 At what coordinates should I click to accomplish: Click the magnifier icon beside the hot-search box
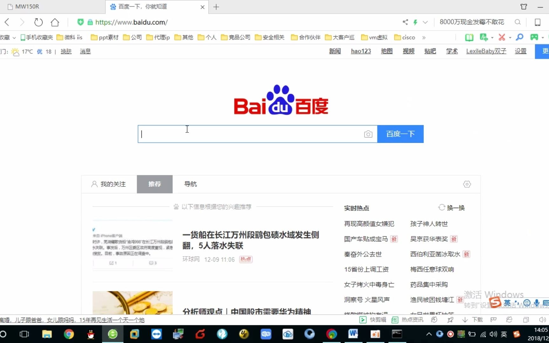click(x=518, y=22)
